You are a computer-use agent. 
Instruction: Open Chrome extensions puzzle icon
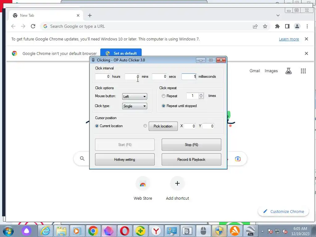277,26
